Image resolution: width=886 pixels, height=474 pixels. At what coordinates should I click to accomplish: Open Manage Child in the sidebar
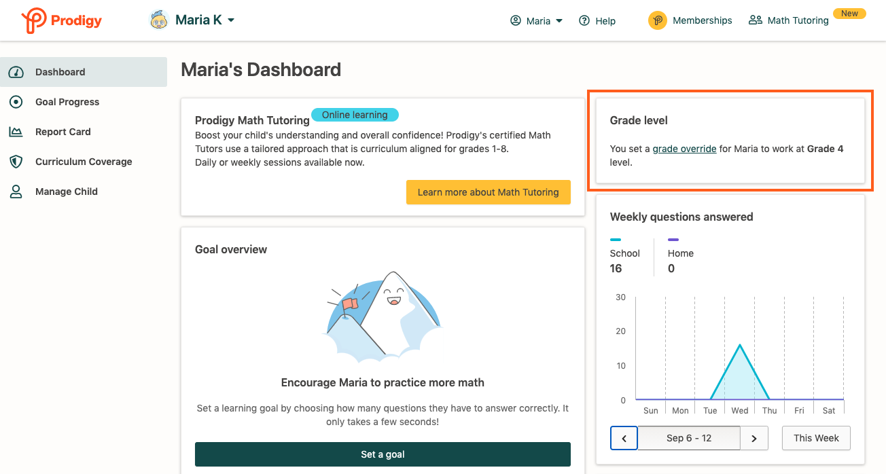tap(84, 192)
